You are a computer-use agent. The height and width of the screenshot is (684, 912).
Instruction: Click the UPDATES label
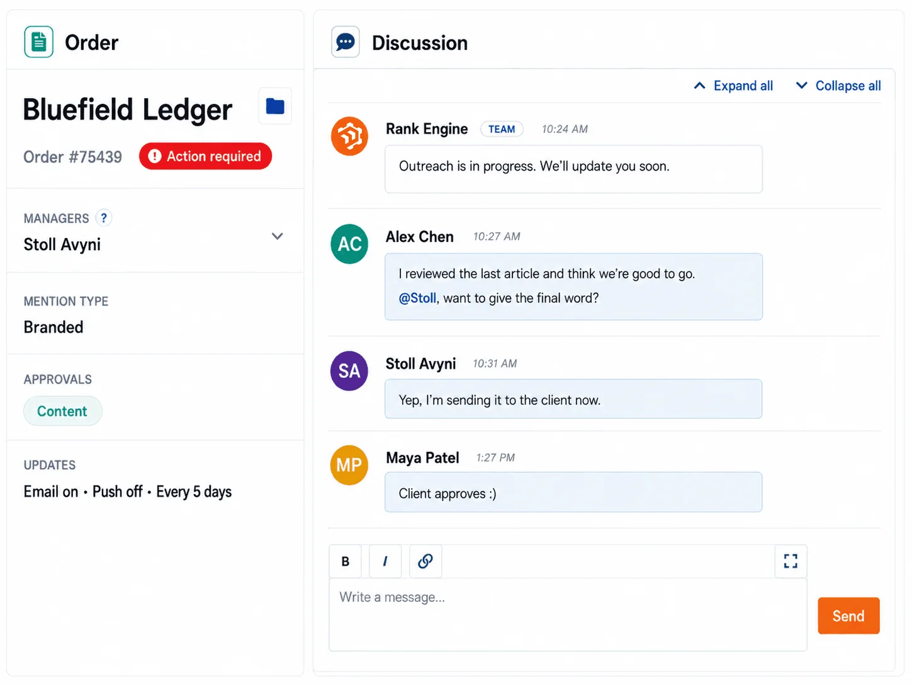[x=50, y=465]
